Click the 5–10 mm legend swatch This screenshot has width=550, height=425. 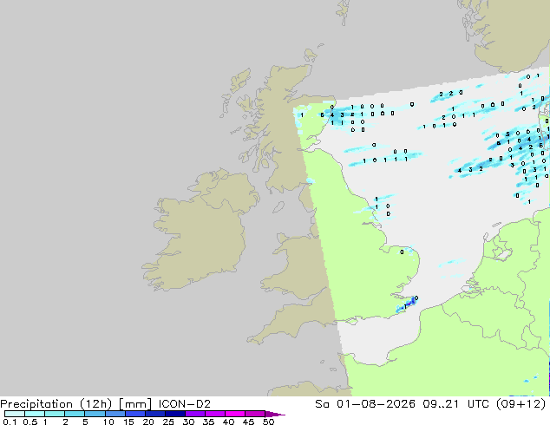click(x=95, y=414)
